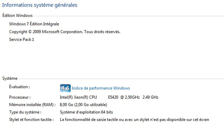Click the Microsoft Corporation copyright line
Image resolution: width=224 pixels, height=126 pixels.
click(x=65, y=32)
